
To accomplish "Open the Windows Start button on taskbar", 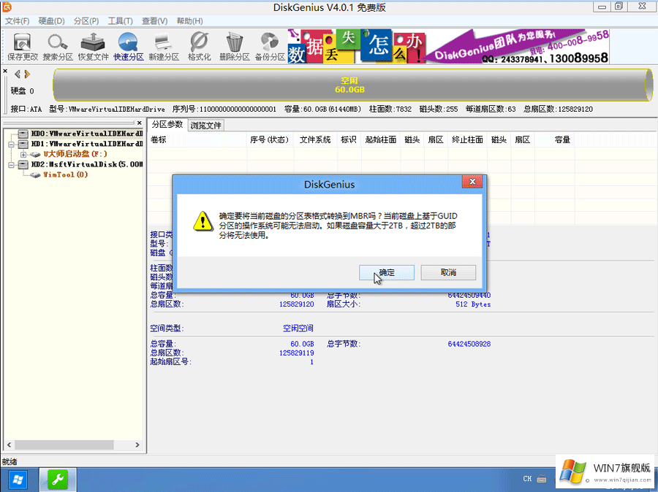I will tap(16, 480).
